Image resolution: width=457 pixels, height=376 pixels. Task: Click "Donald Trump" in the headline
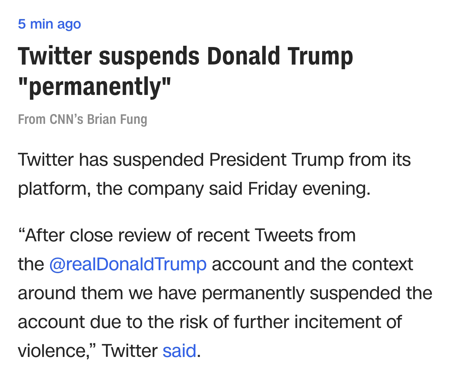point(280,56)
